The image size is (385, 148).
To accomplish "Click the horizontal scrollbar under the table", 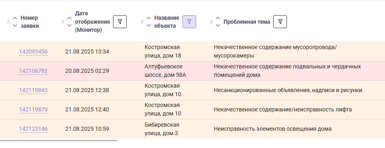I will [59, 141].
